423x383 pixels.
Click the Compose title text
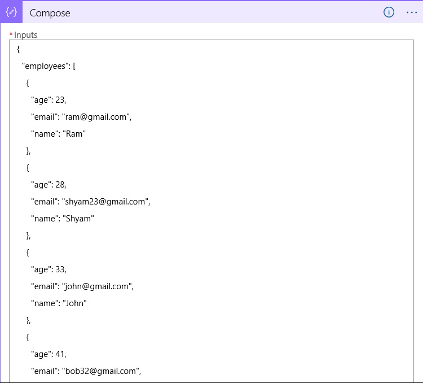point(50,13)
